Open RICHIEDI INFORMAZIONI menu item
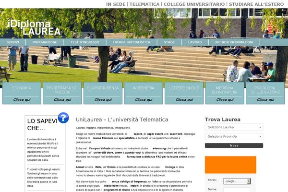Viewport: 288px width, 192px height. pos(234,42)
